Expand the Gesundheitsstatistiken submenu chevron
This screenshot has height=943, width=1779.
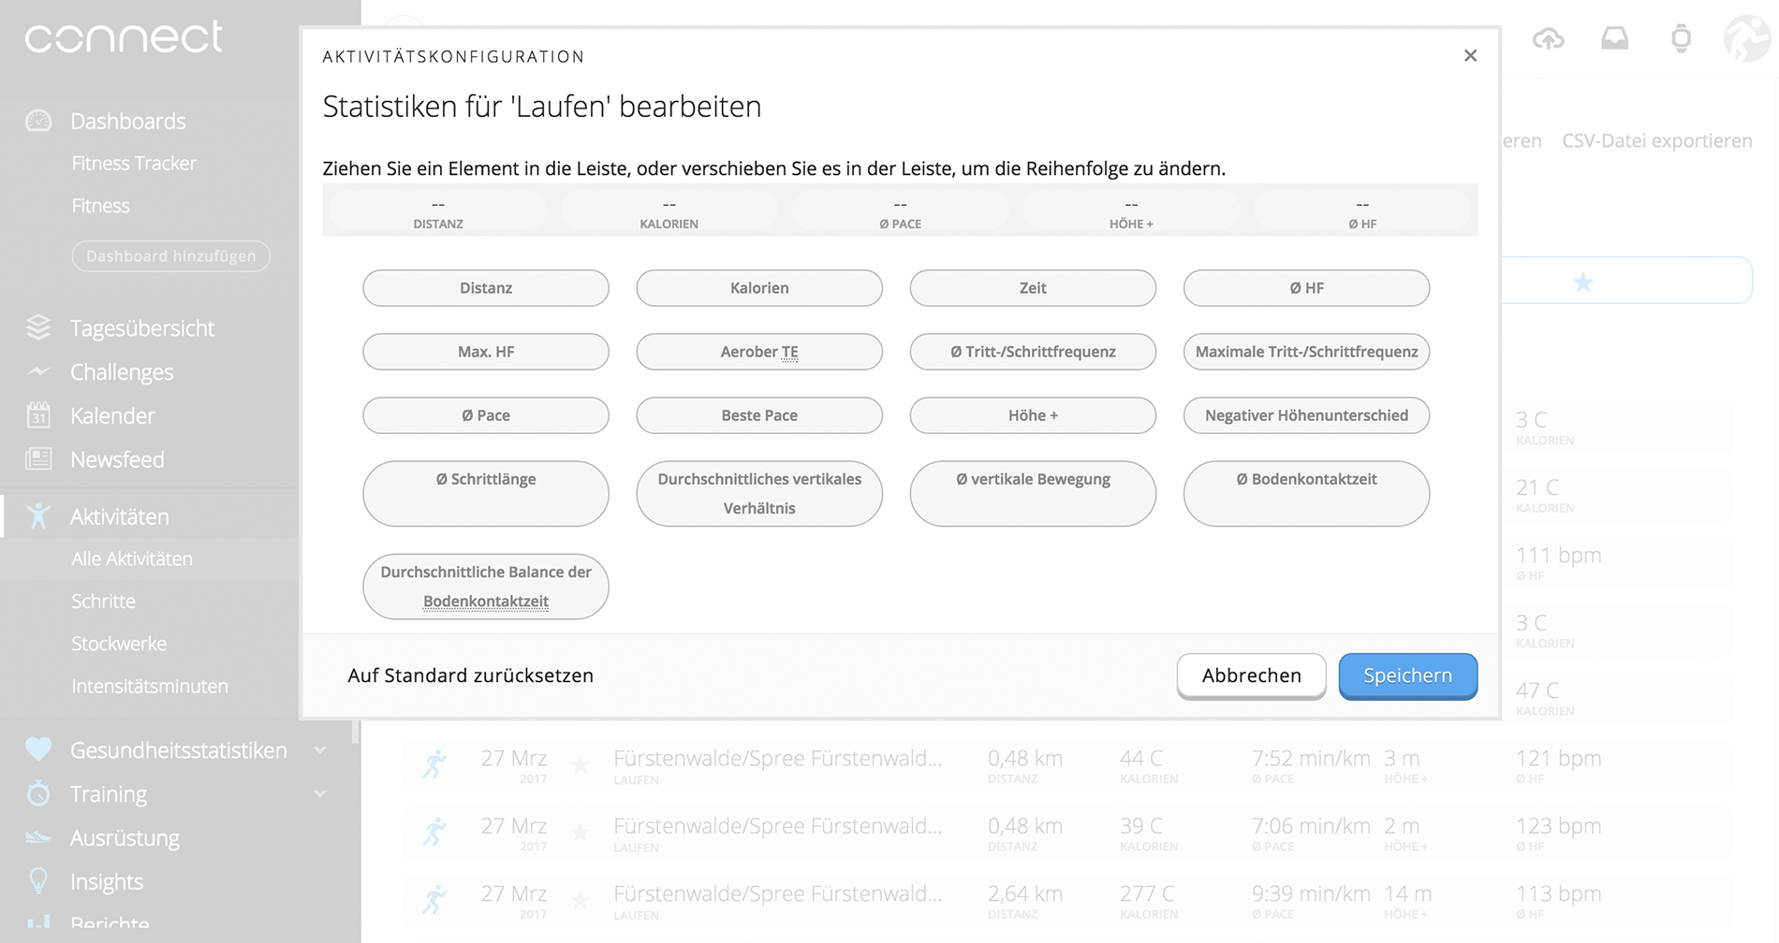[x=320, y=750]
